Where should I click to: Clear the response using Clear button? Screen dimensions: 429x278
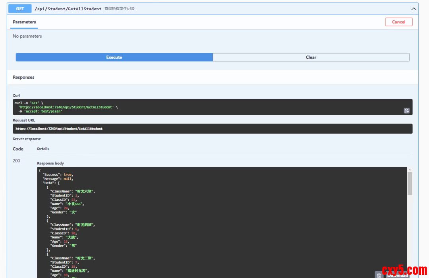click(x=311, y=57)
